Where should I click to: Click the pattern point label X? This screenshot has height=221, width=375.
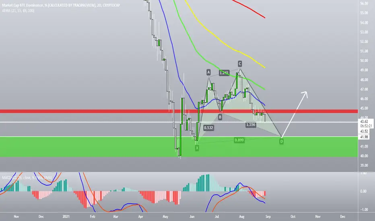point(197,148)
